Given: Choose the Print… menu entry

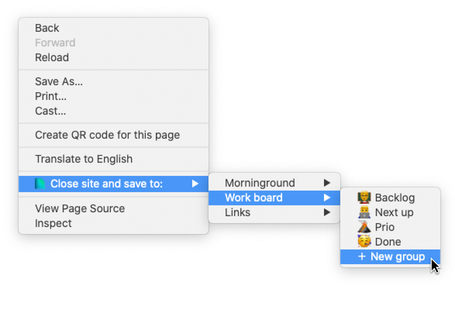Looking at the screenshot, I should tap(50, 96).
